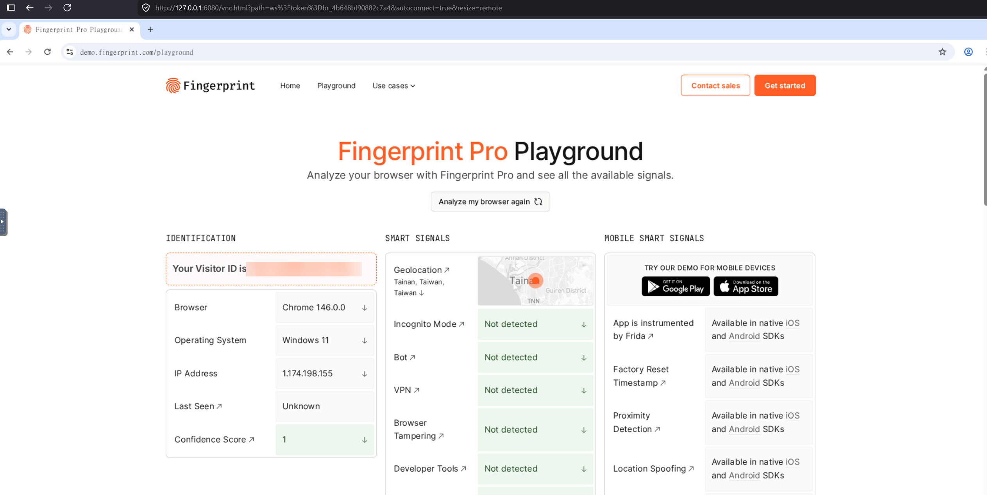Open the Android link in Frida row
Screen dimensions: 987x495
744,336
